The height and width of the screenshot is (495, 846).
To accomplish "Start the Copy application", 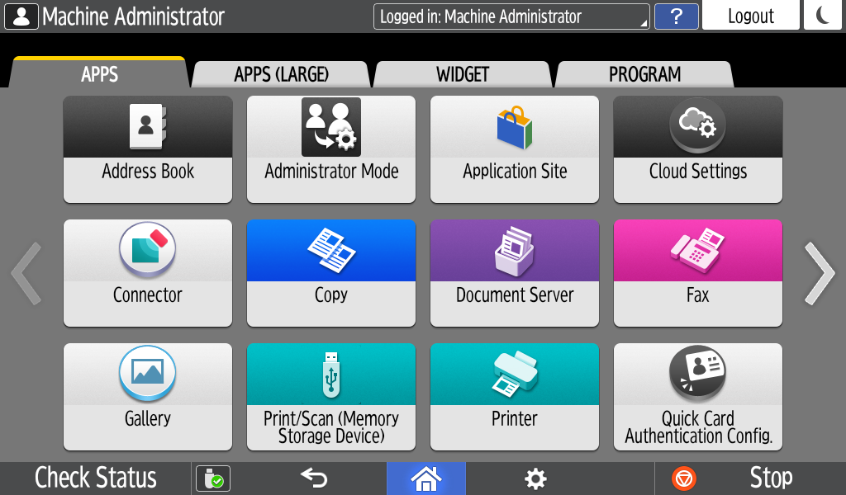I will coord(331,272).
